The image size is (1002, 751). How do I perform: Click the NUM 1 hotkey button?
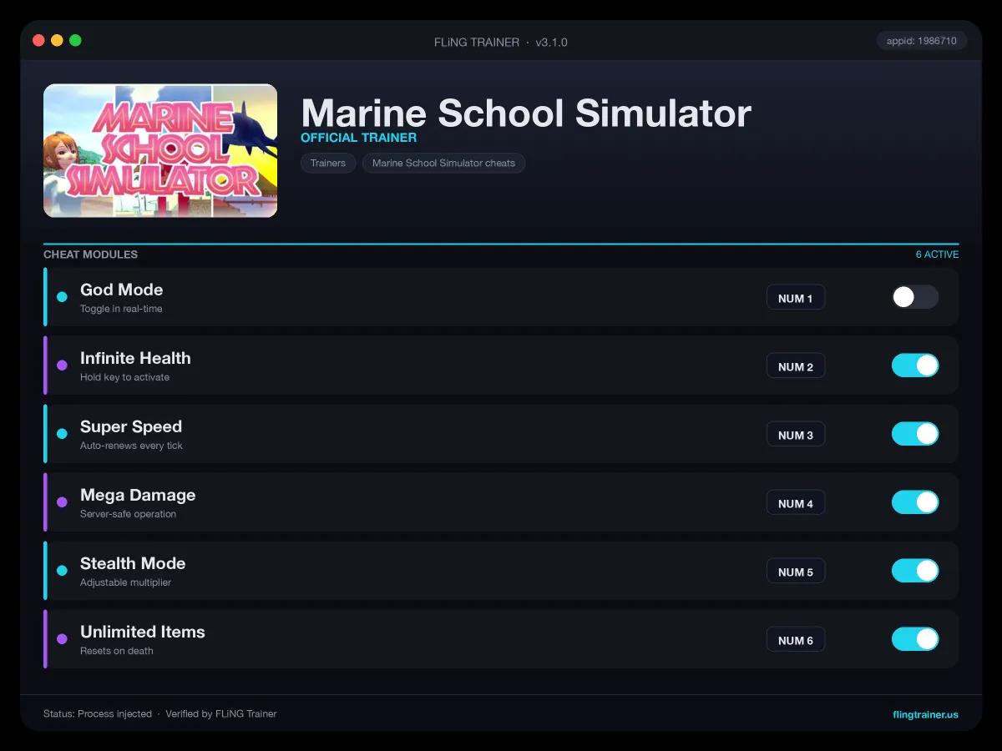(x=796, y=298)
